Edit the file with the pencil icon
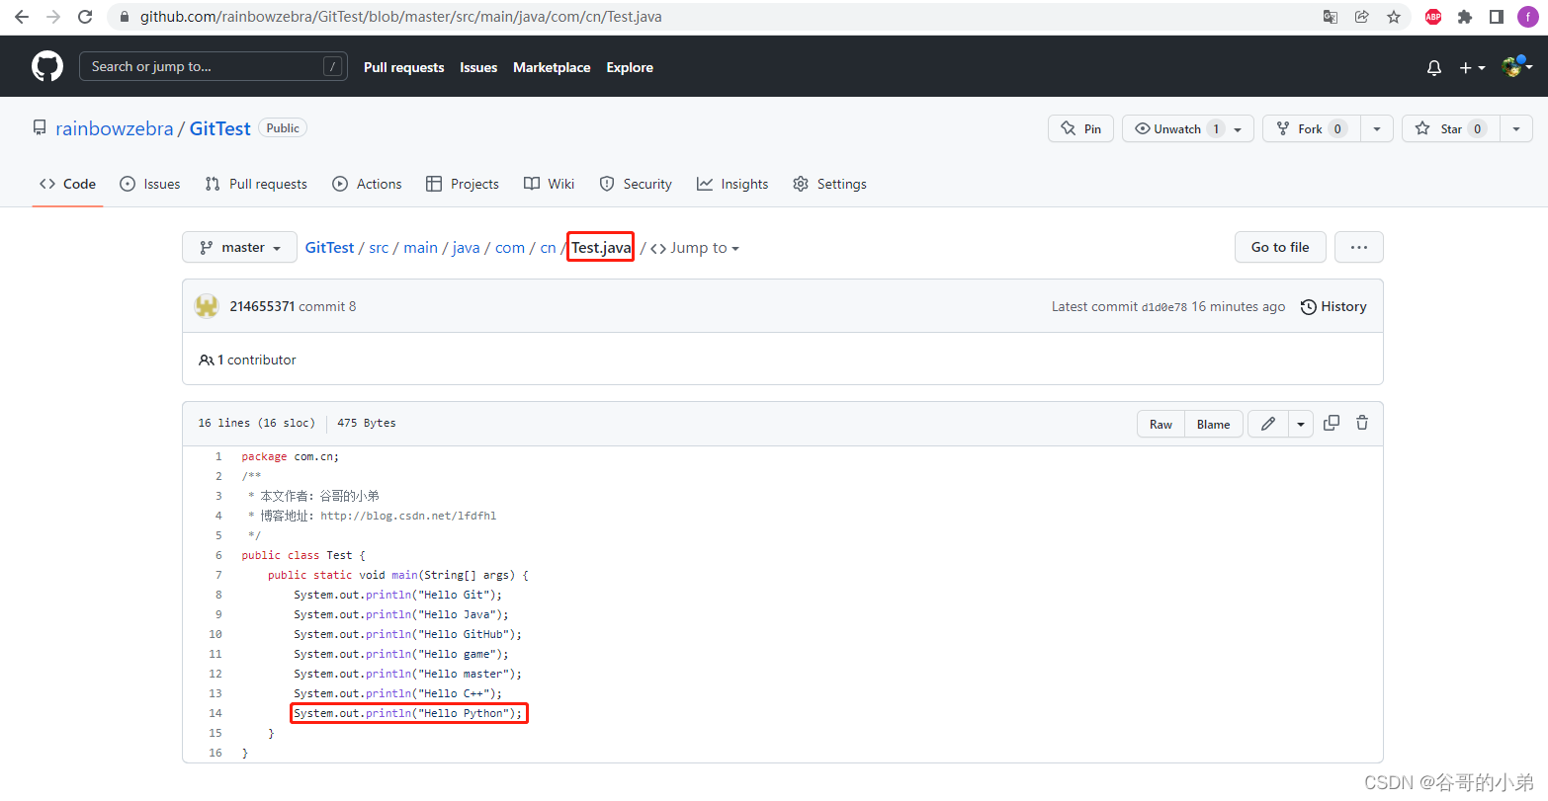 [x=1268, y=424]
